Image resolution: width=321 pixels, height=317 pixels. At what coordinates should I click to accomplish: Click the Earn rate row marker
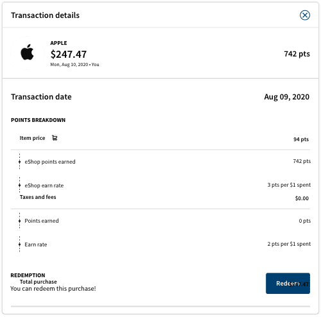pyautogui.click(x=19, y=244)
